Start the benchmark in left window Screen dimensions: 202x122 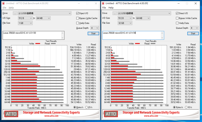[93, 33]
